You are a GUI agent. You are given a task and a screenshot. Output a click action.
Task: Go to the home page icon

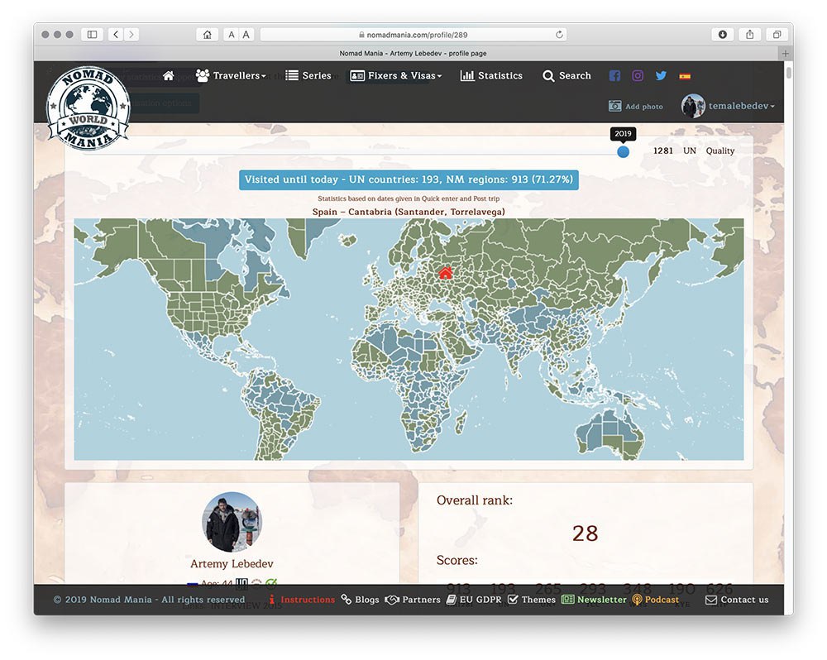(x=168, y=75)
